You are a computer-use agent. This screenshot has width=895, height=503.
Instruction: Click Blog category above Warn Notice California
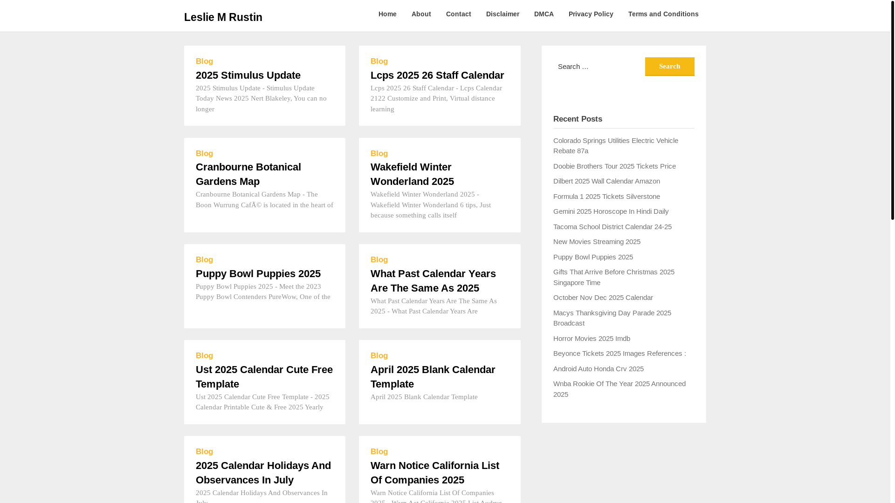click(379, 452)
